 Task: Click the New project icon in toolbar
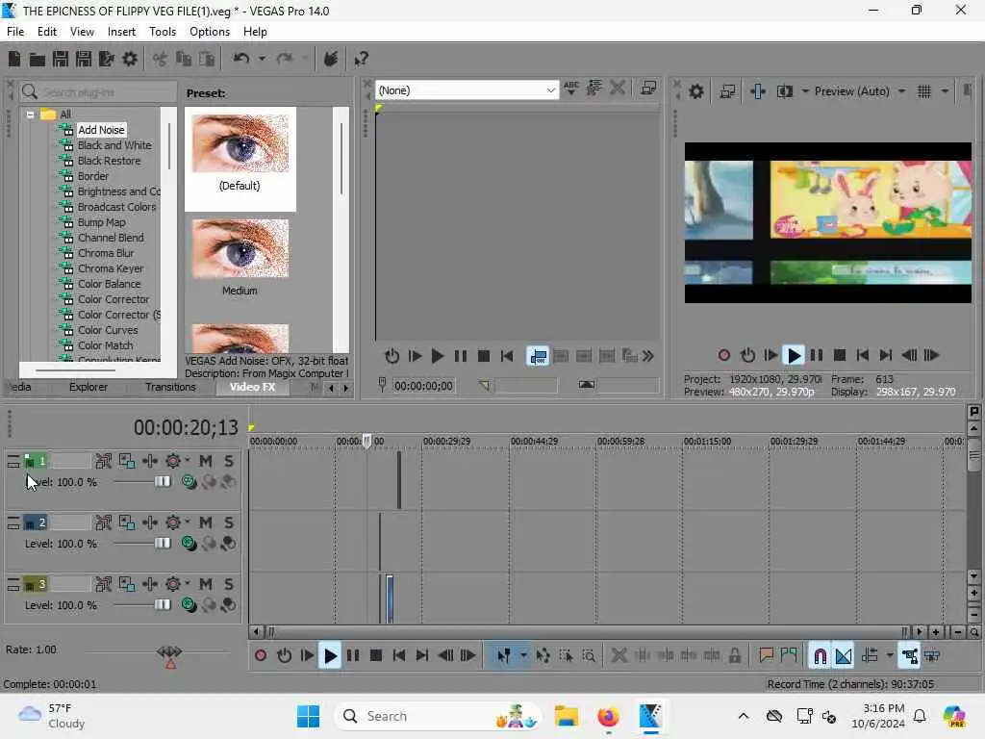[x=14, y=59]
